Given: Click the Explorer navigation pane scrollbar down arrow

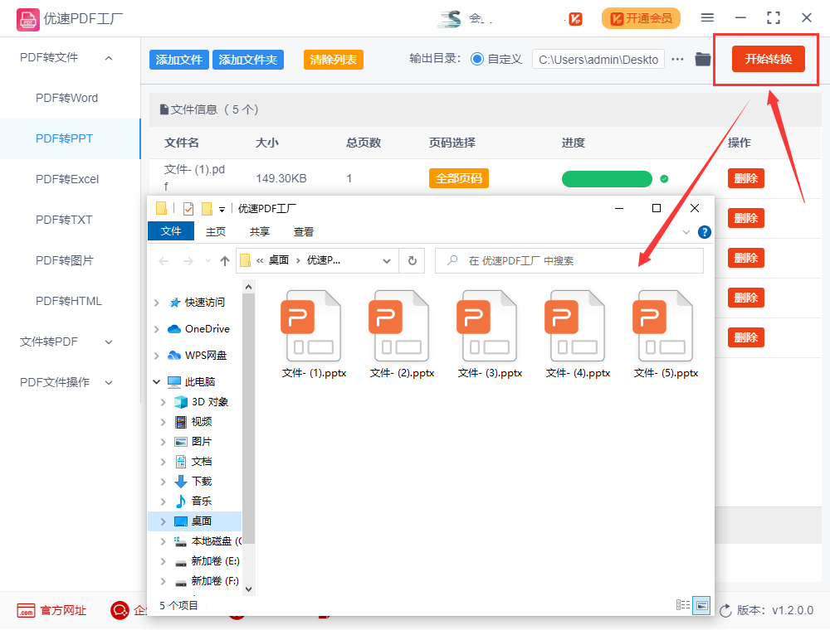Looking at the screenshot, I should click(x=248, y=589).
